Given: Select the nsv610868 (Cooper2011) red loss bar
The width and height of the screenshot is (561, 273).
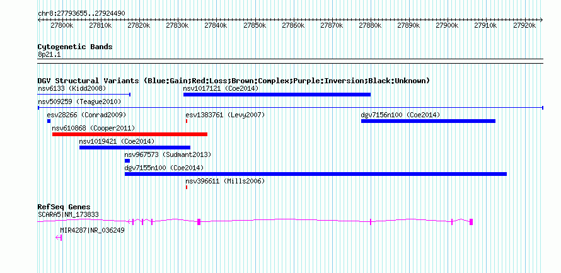Looking at the screenshot, I should 130,134.
